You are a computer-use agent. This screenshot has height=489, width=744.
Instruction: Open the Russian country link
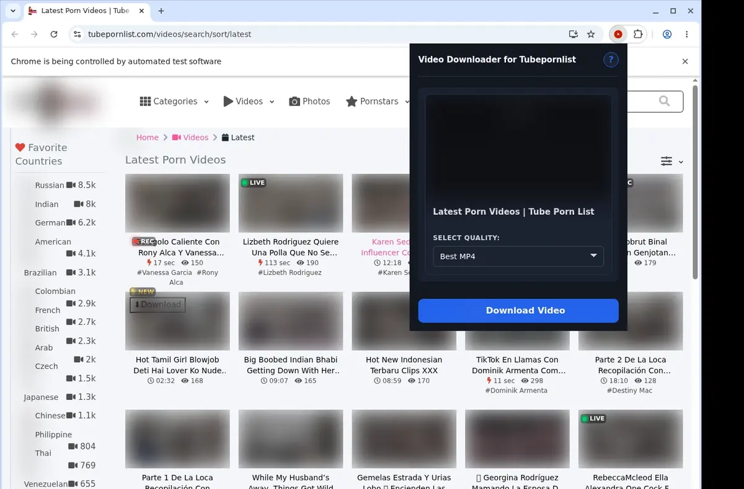[x=50, y=185]
